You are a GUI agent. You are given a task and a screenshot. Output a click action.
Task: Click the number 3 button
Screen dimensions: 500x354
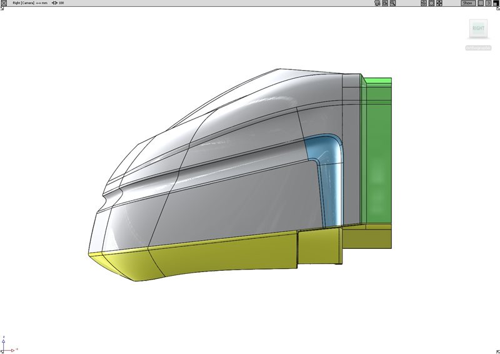tap(488, 3)
